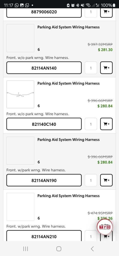Add part 82114AN190 to cart
The height and width of the screenshot is (256, 119).
(106, 180)
